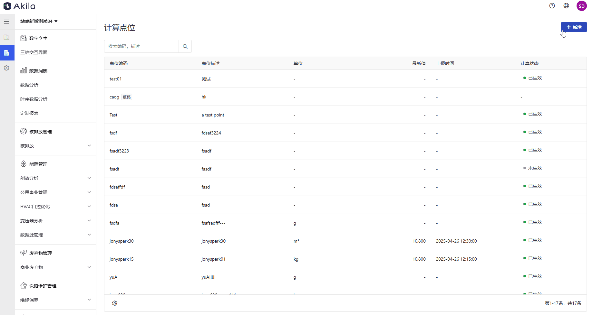
Task: Click the 数据洞察 bar chart icon
Action: pos(24,70)
